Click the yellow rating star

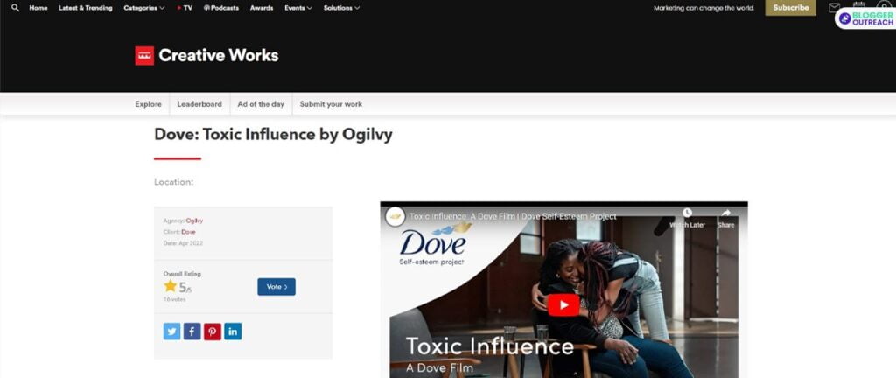[x=171, y=286]
